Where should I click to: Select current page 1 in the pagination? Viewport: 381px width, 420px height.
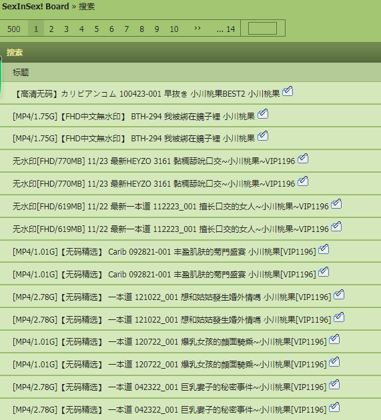pos(36,29)
